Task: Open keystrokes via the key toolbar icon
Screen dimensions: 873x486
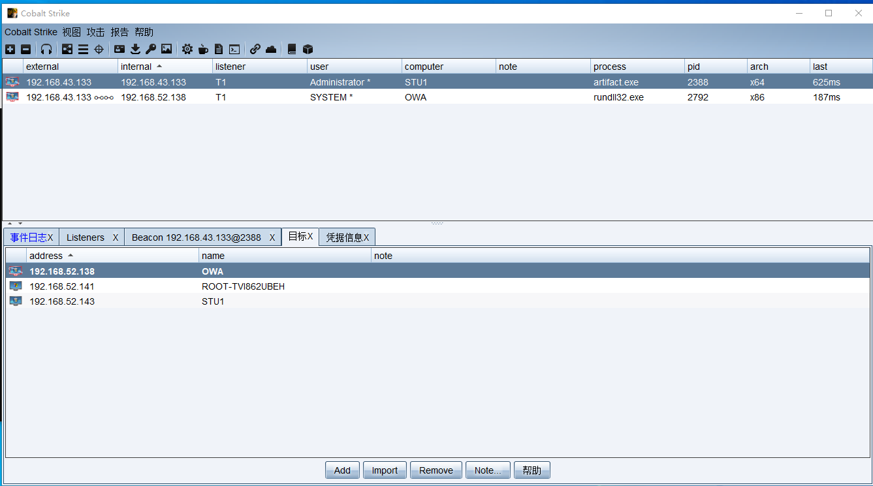Action: [x=151, y=49]
